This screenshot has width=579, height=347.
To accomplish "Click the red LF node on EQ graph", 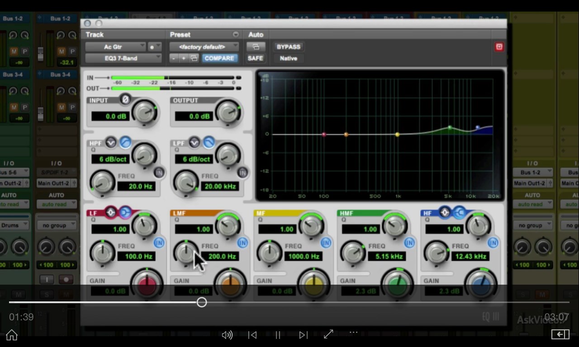I will click(324, 134).
